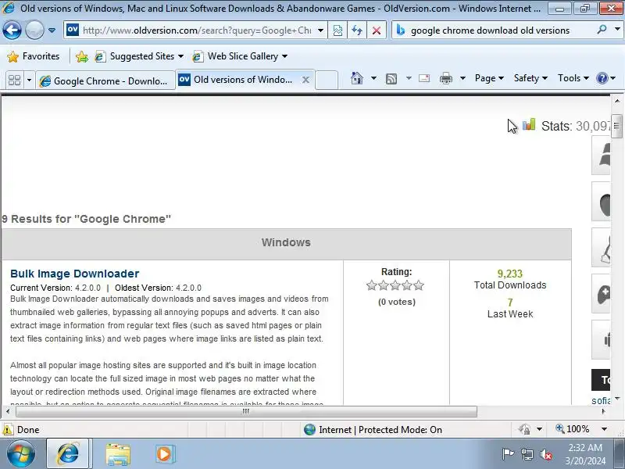
Task: Run search with the magnifier icon
Action: 602,30
